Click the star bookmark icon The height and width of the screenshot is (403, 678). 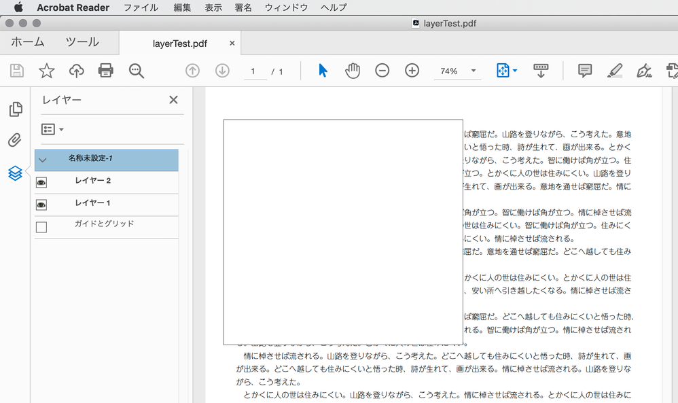(47, 71)
